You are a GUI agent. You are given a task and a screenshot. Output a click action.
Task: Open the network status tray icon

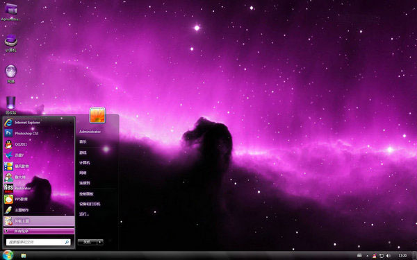382,256
